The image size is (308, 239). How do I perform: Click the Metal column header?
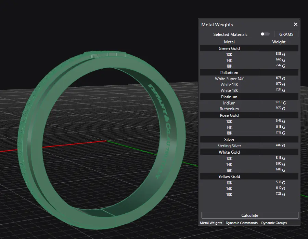coord(229,42)
